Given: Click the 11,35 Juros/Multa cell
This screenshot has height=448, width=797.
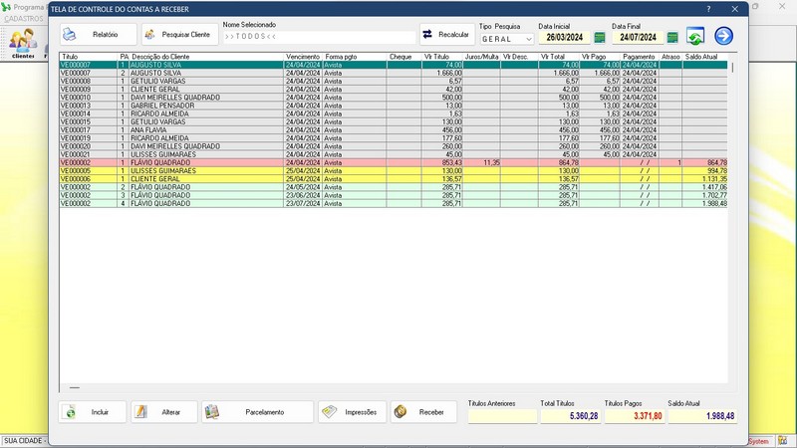Looking at the screenshot, I should coord(481,162).
